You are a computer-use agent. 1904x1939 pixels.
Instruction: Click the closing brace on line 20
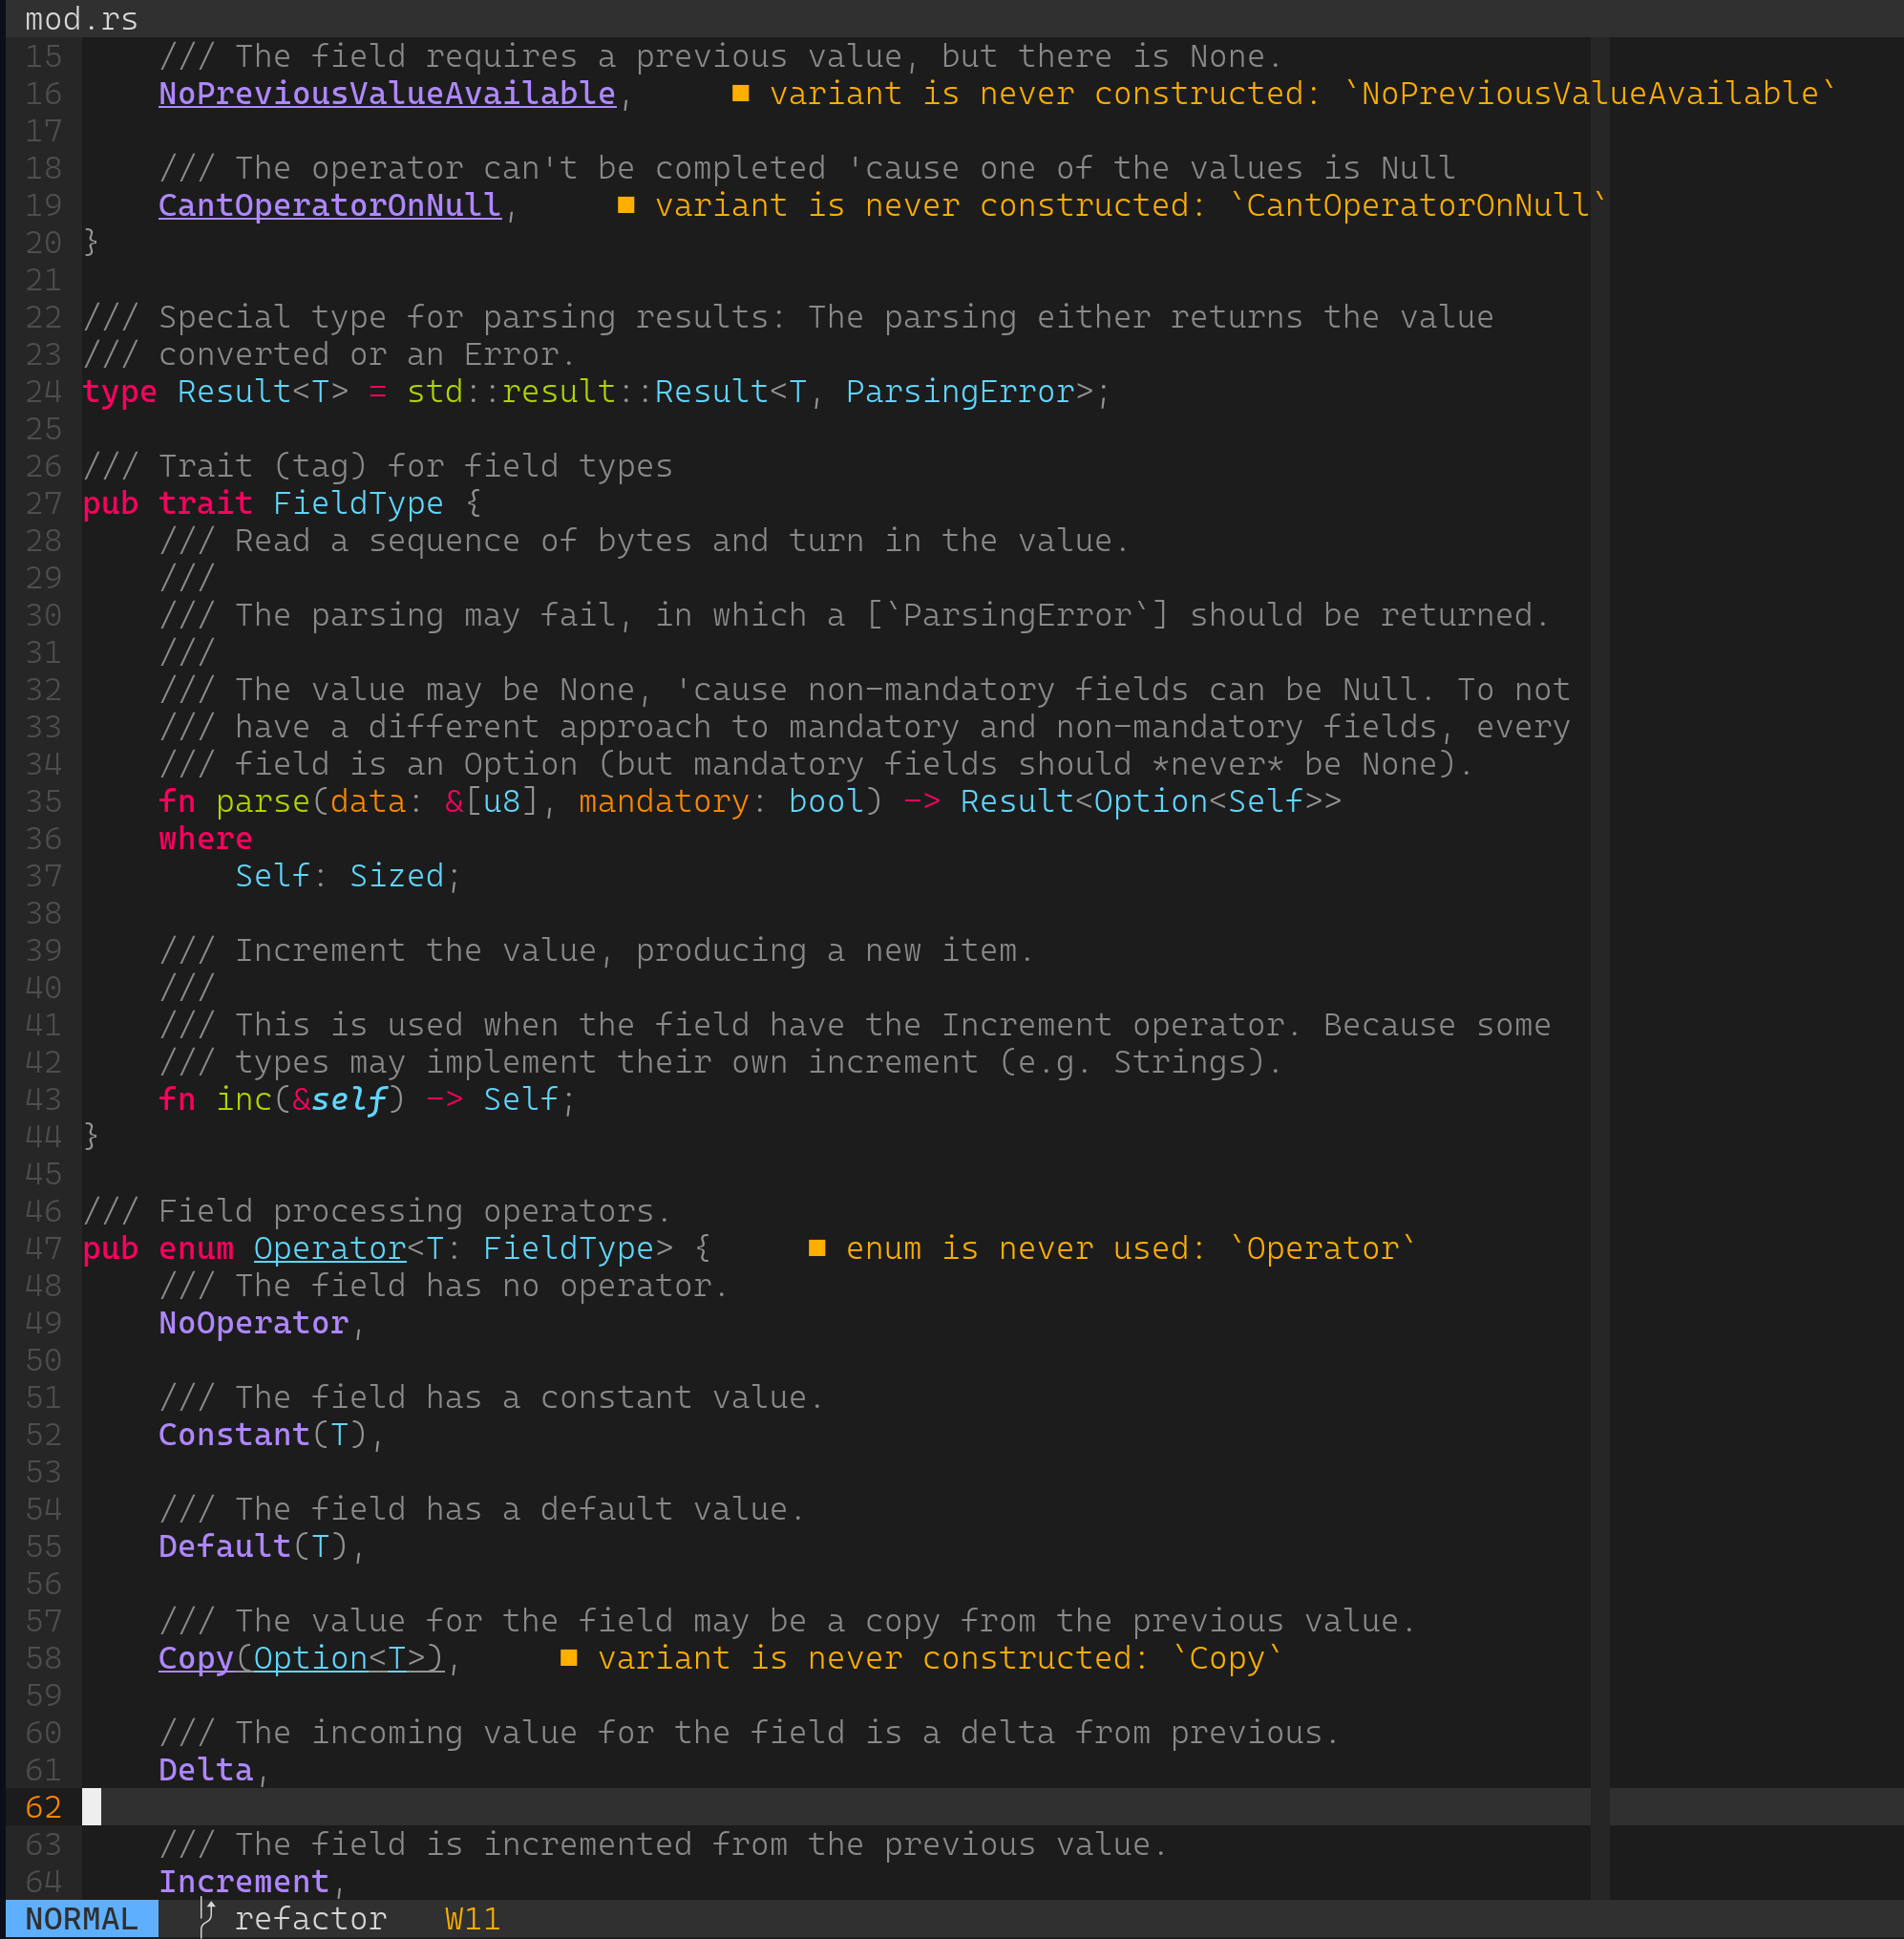click(91, 242)
